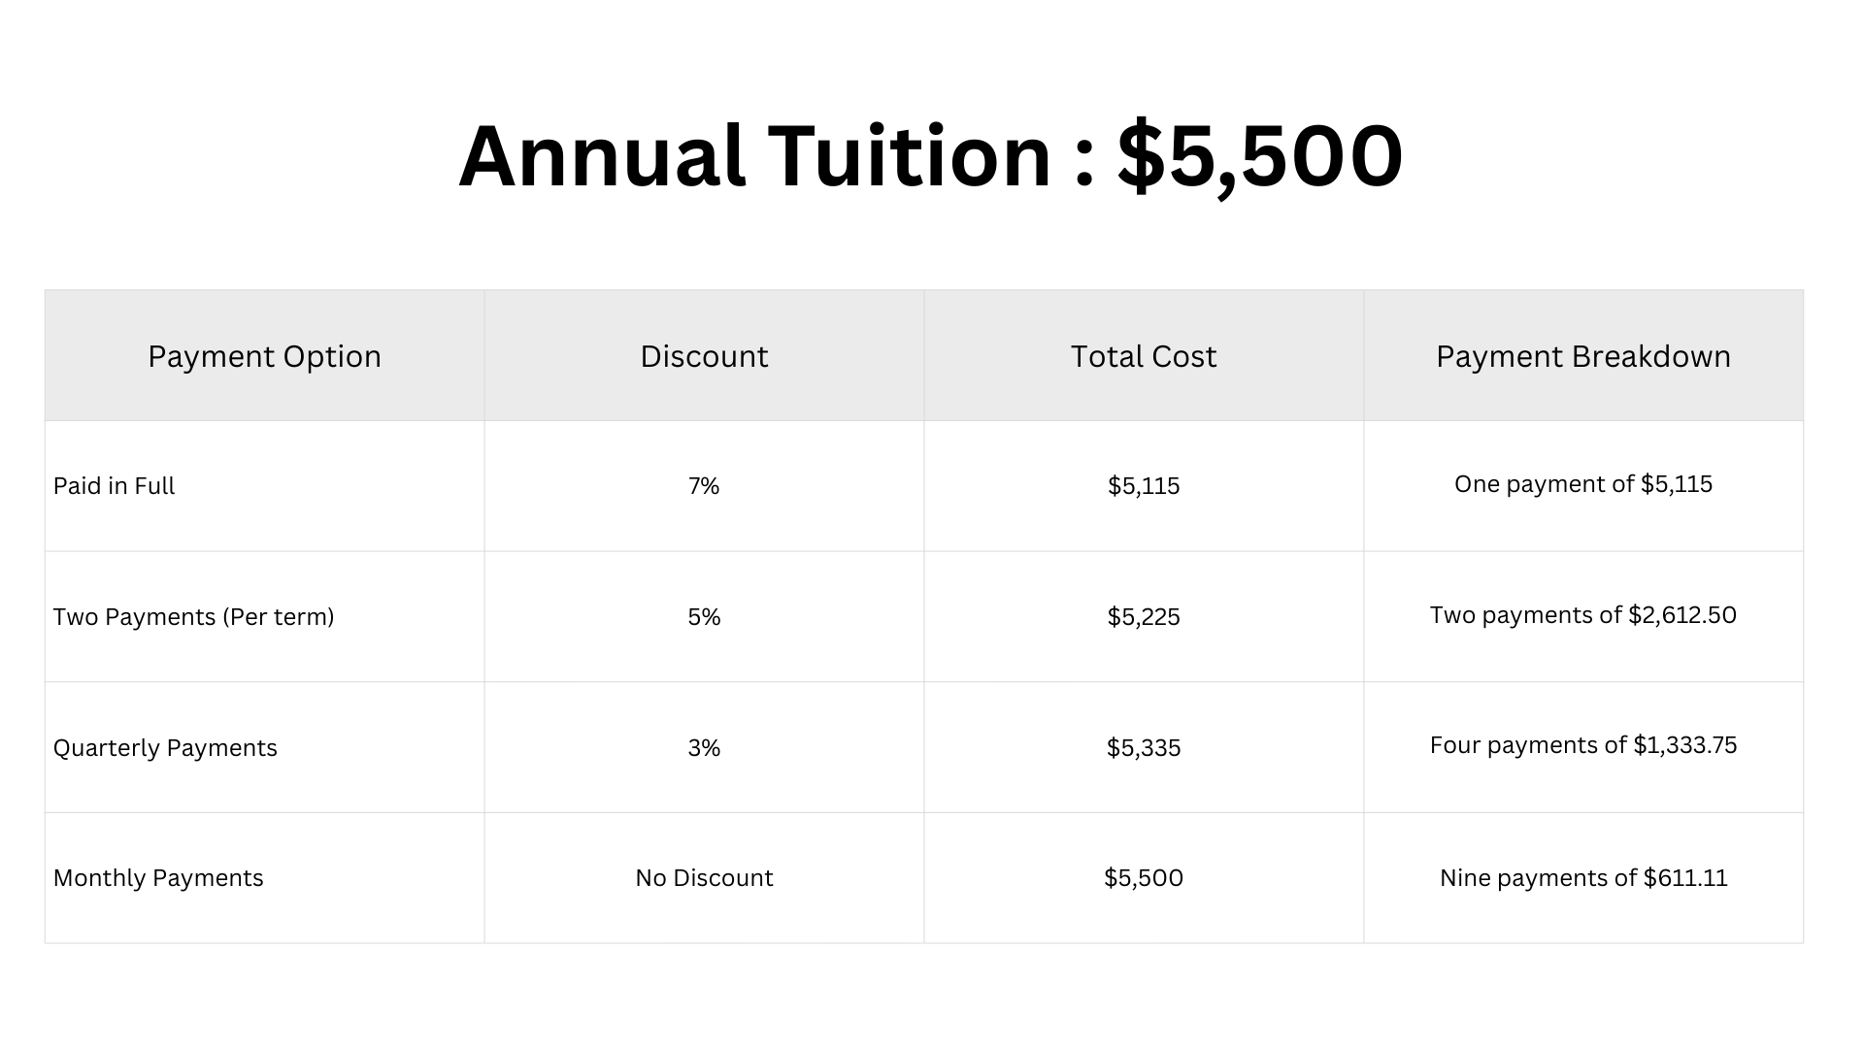1864x1048 pixels.
Task: Click the Four payments of $1,333.75 cell
Action: pyautogui.click(x=1582, y=745)
